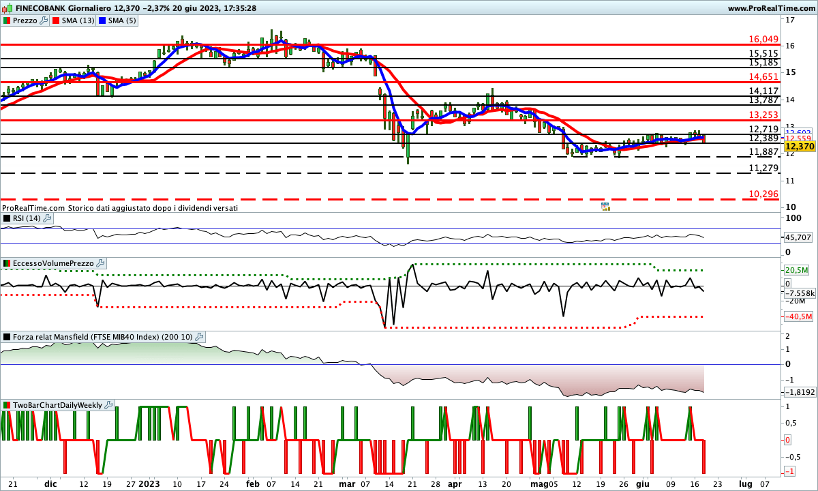Click the blue SMA (5) color square
The image size is (818, 491).
pos(102,20)
